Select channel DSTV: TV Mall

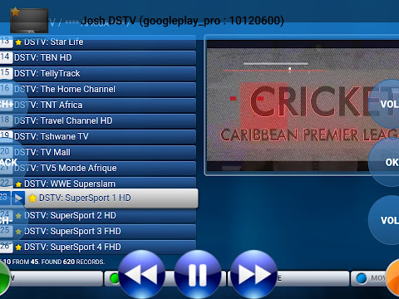[98, 153]
